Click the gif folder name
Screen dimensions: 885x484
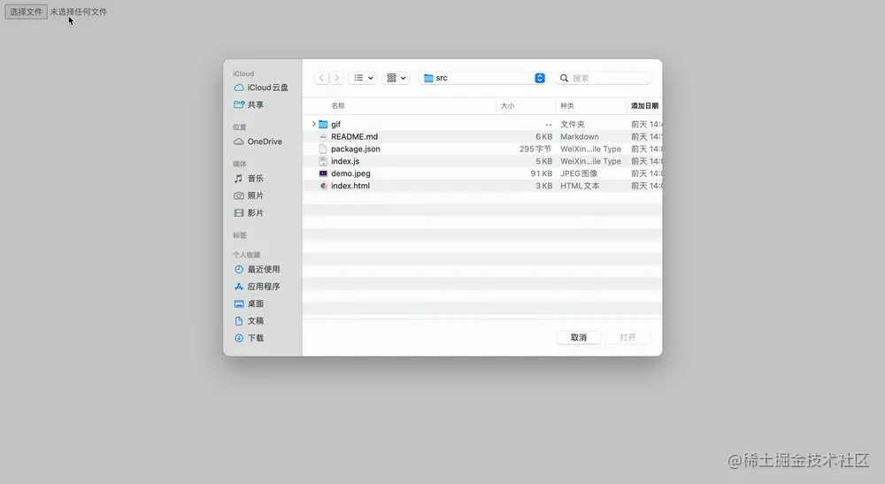point(335,124)
